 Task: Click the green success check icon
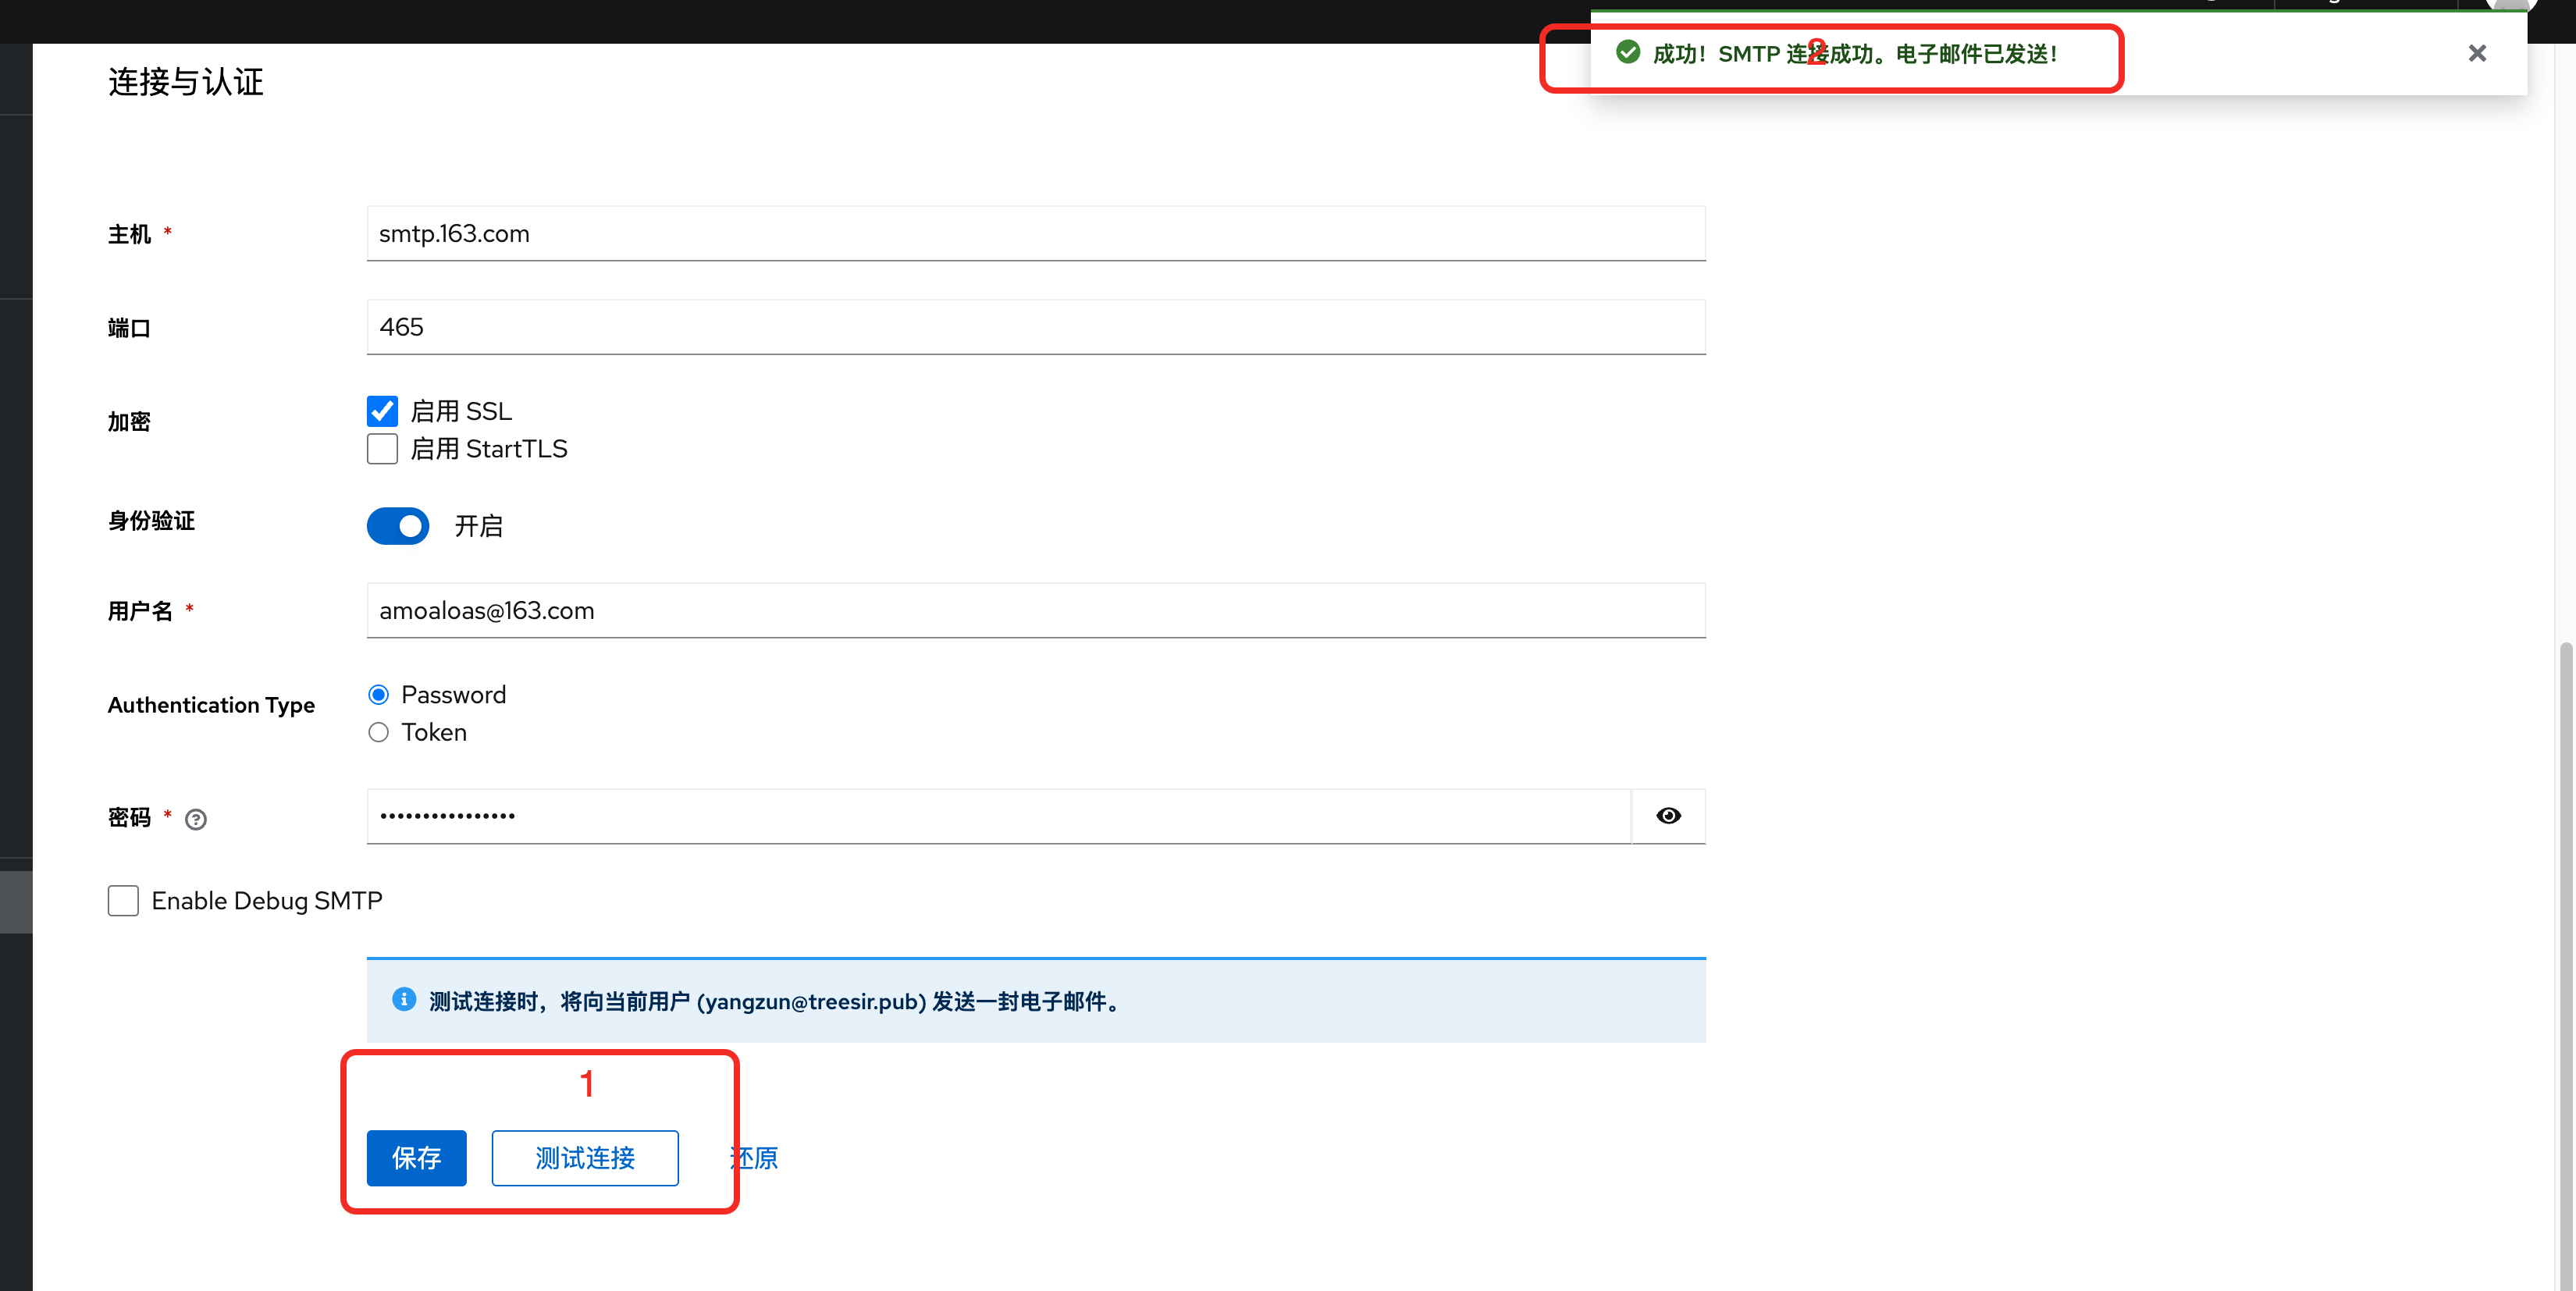point(1628,52)
